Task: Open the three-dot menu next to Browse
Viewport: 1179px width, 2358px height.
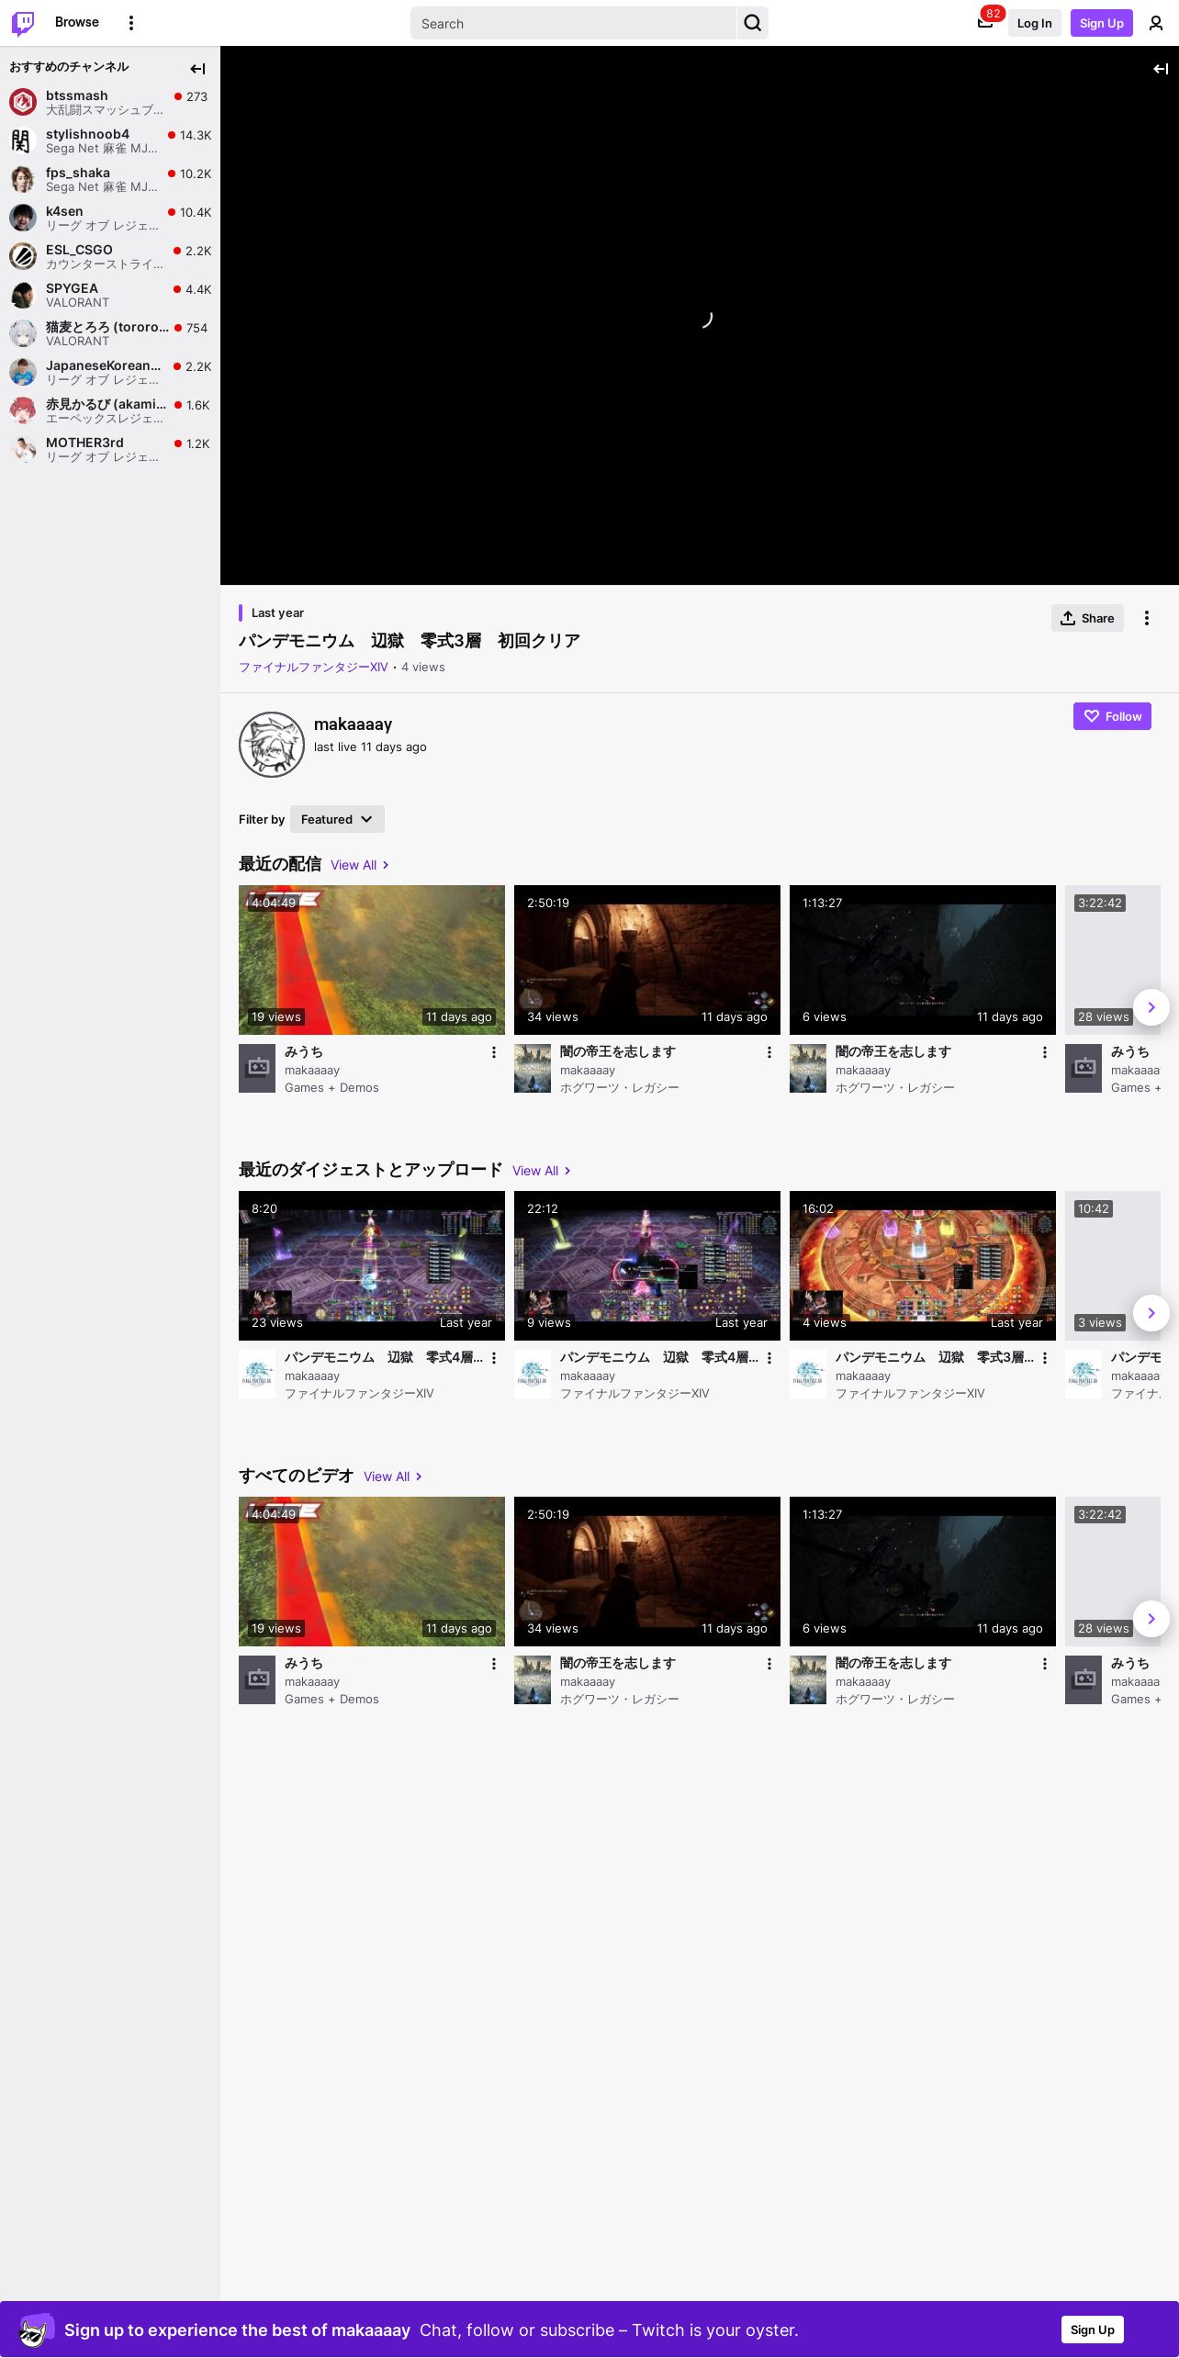Action: coord(131,23)
